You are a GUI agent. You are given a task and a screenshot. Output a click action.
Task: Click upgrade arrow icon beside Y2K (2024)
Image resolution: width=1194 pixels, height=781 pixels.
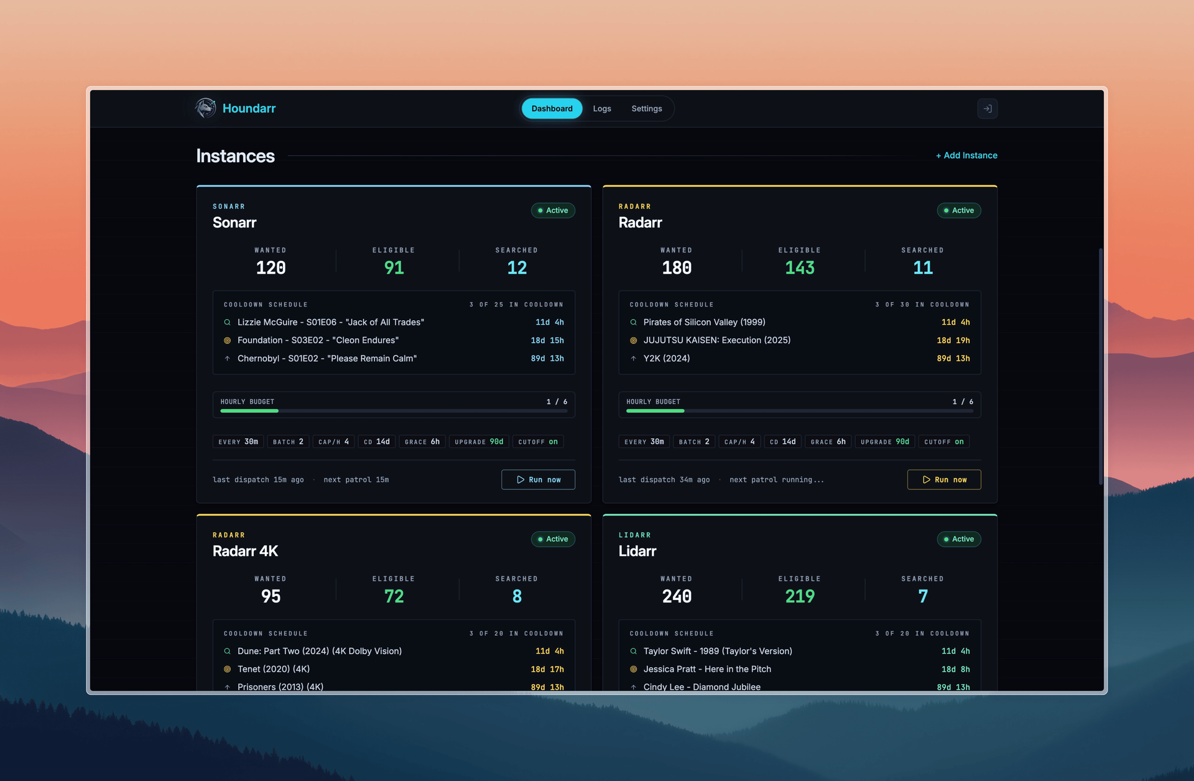pyautogui.click(x=633, y=358)
